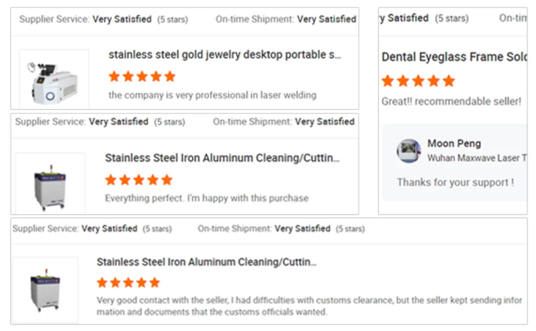
Task: Click 'Supplier Service' label in the jewelry welder review
Action: coord(54,19)
